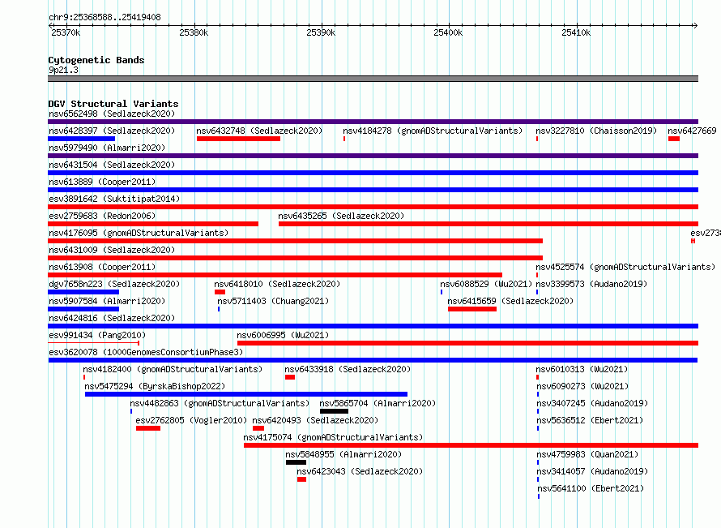Open the nsv5907584 (Almarri2020) label

(107, 301)
